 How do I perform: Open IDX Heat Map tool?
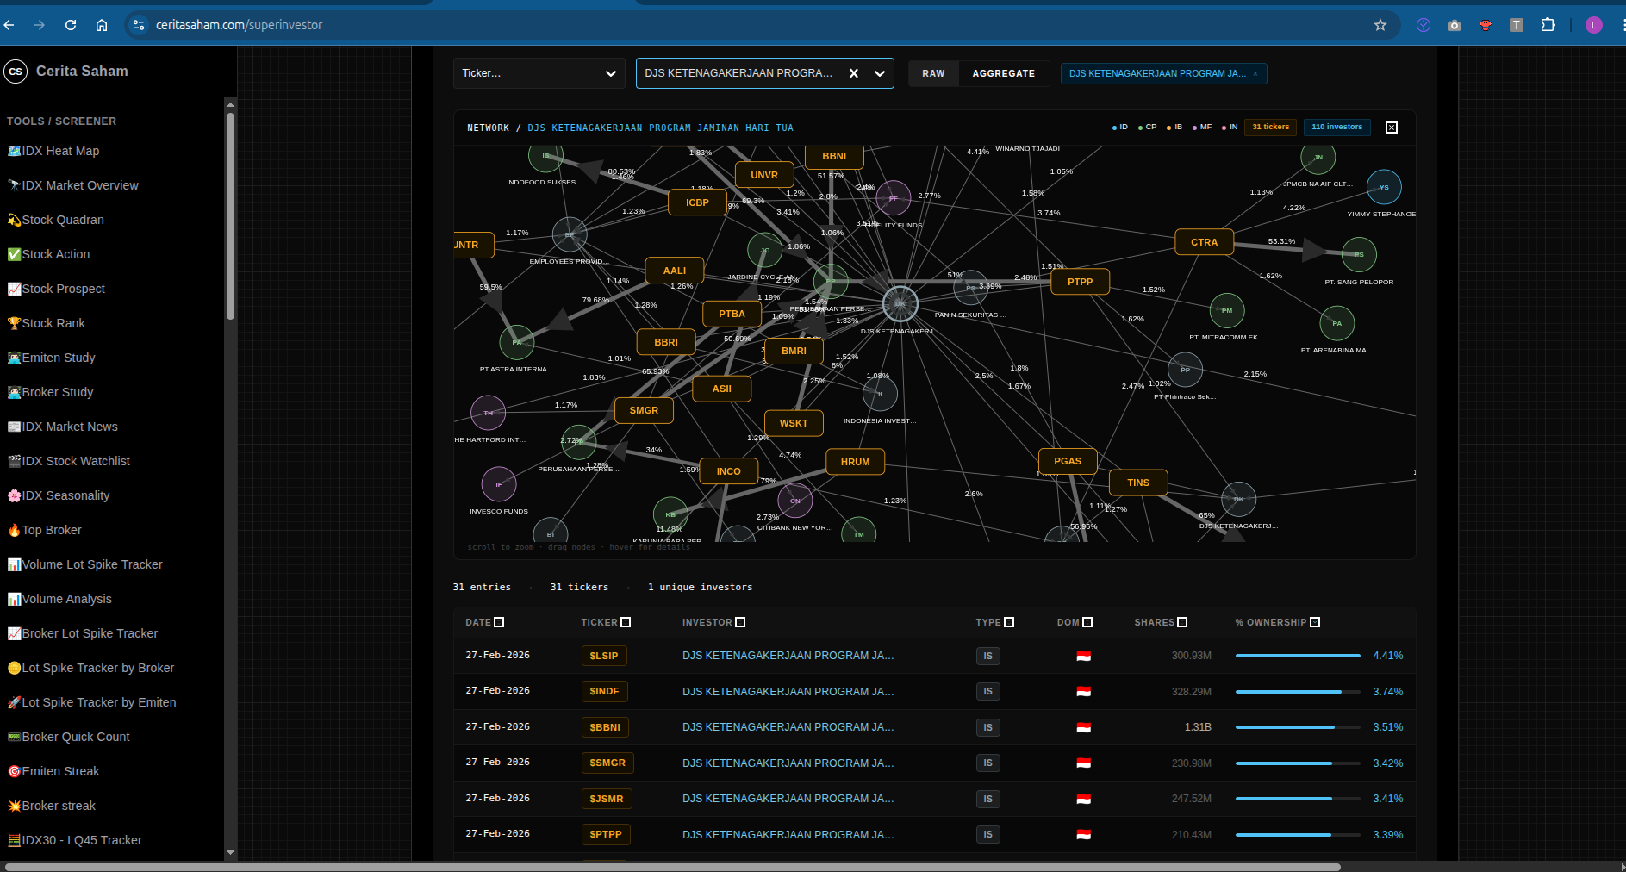click(60, 151)
